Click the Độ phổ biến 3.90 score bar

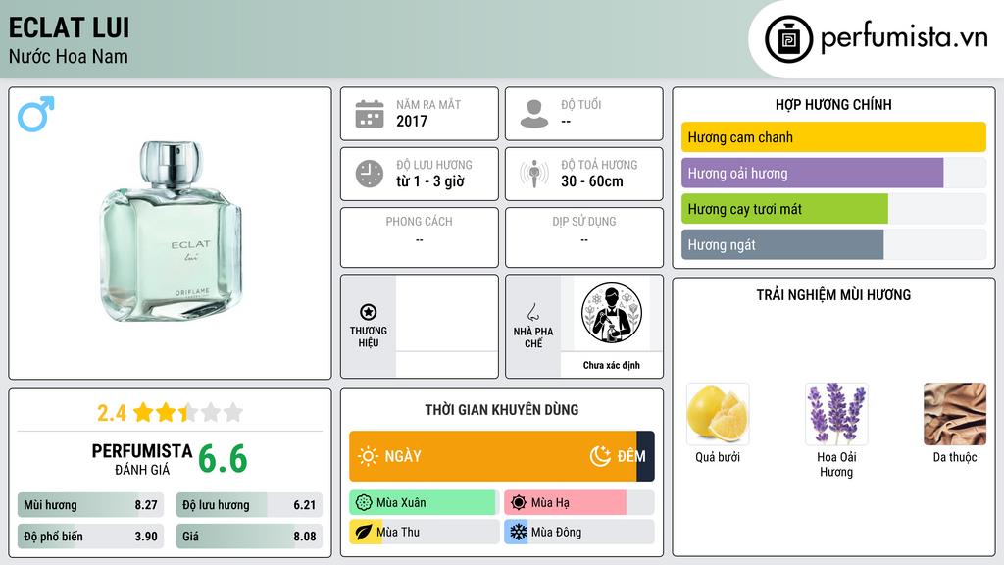coord(91,537)
